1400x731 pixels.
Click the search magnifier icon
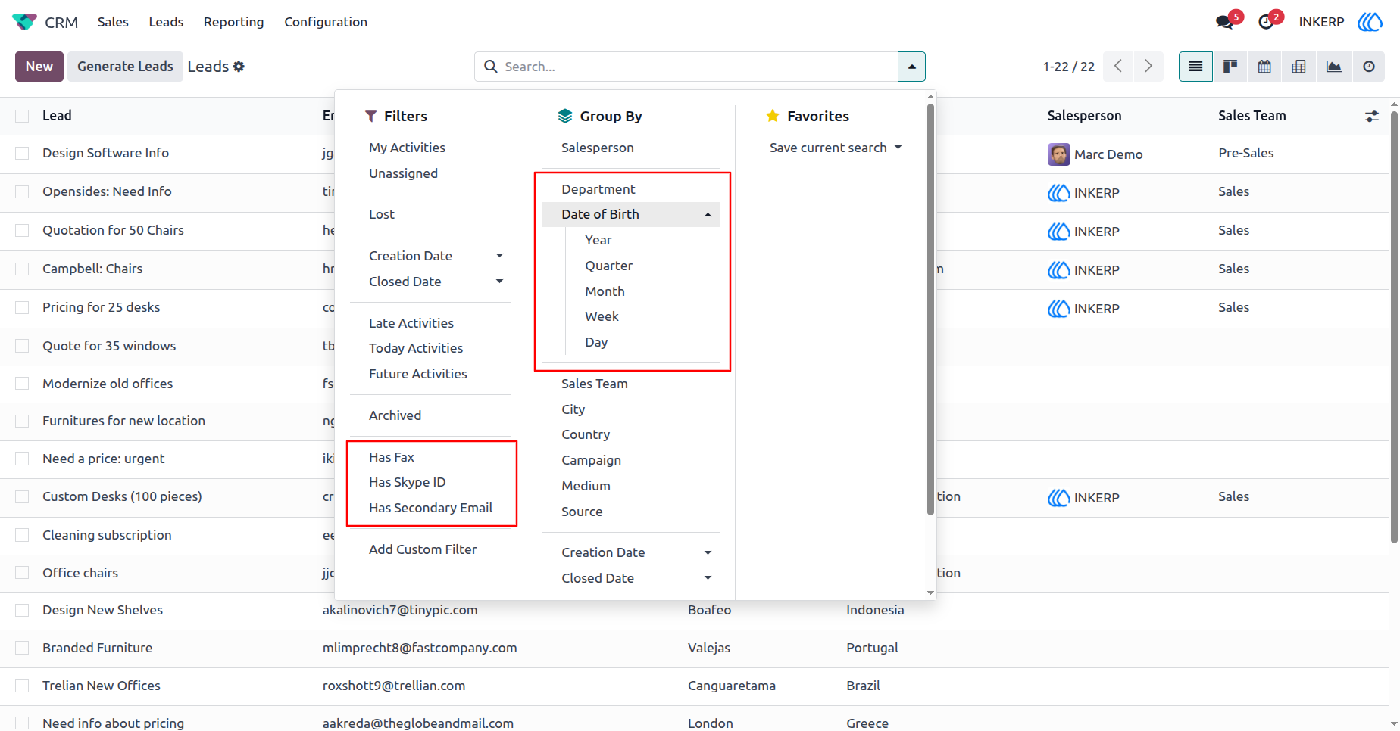[491, 67]
